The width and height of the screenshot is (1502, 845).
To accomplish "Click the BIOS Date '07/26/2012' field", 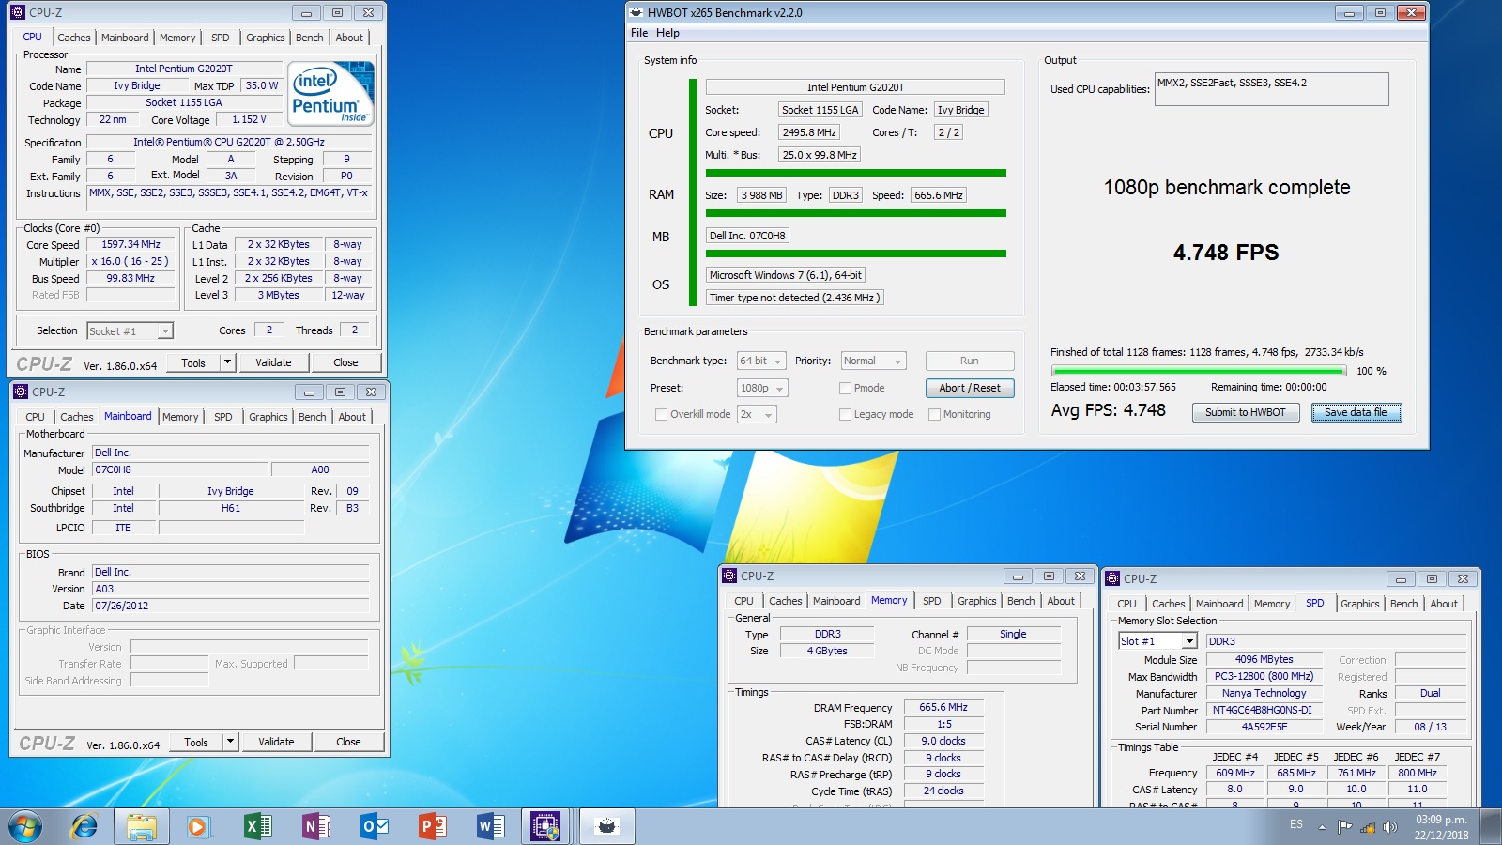I will click(x=231, y=606).
